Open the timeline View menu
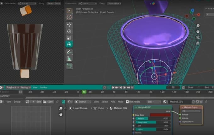 35,87
